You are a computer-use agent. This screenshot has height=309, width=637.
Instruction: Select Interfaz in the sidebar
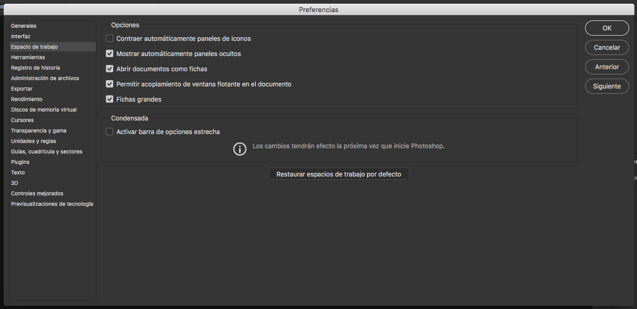[x=21, y=36]
